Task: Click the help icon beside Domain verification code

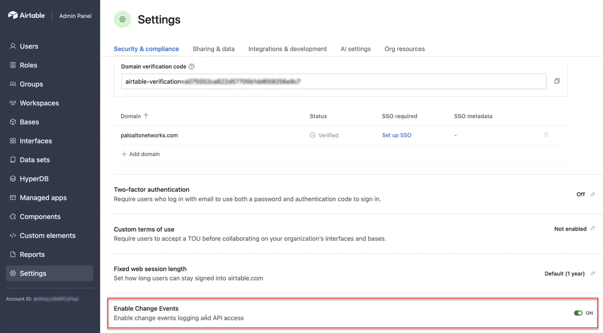Action: pos(192,67)
